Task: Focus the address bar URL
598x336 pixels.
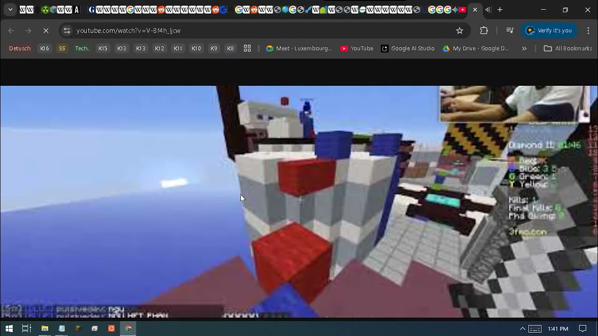Action: click(x=128, y=30)
